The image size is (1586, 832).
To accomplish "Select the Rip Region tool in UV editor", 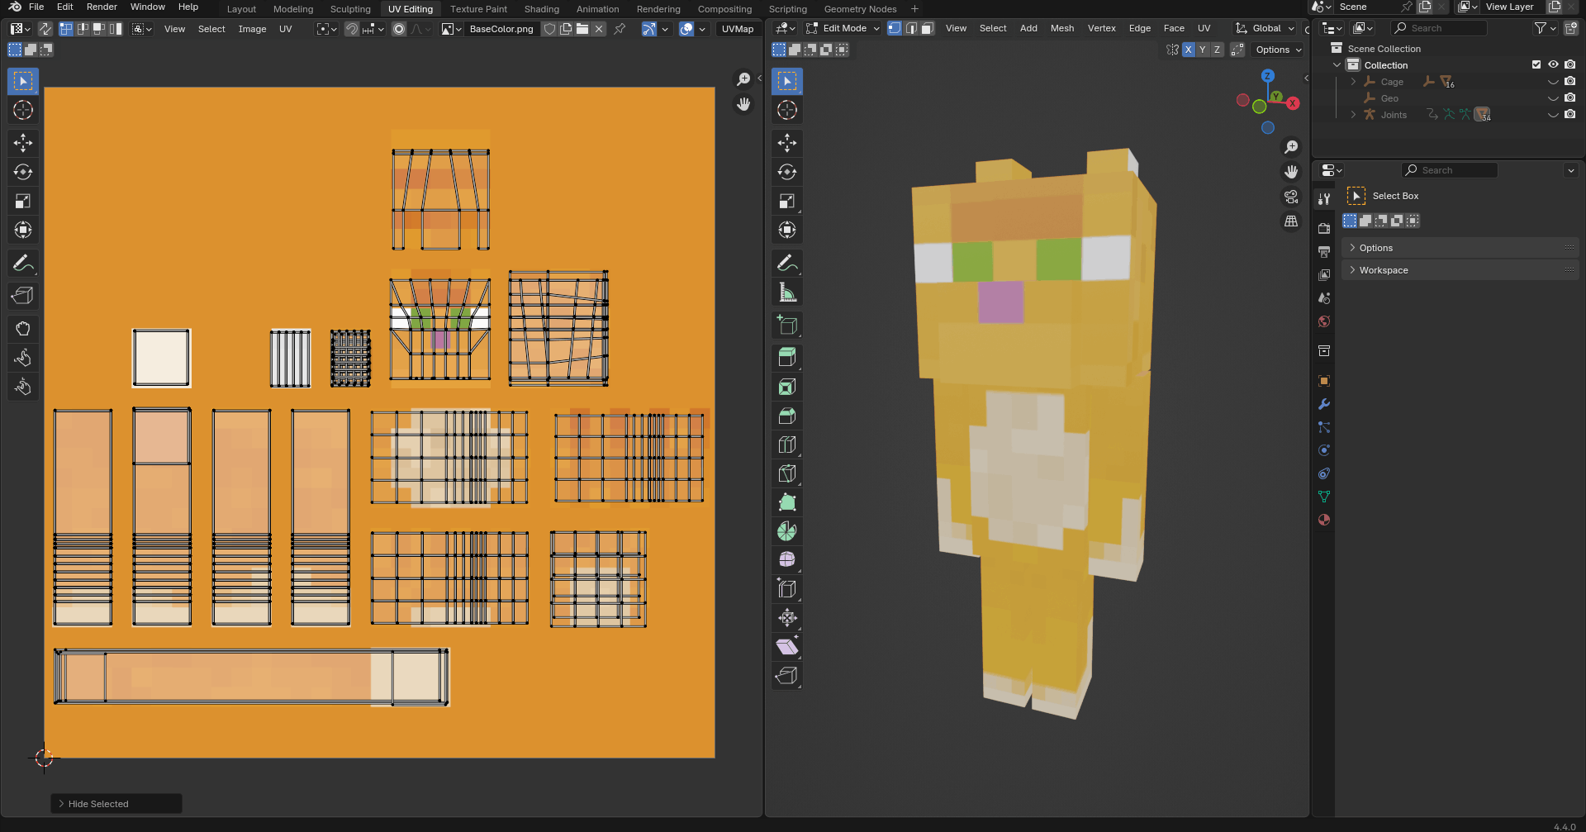I will coord(23,296).
